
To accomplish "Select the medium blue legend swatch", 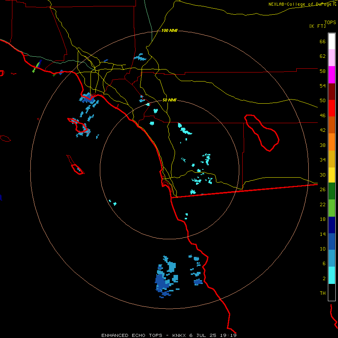I will [x=332, y=241].
